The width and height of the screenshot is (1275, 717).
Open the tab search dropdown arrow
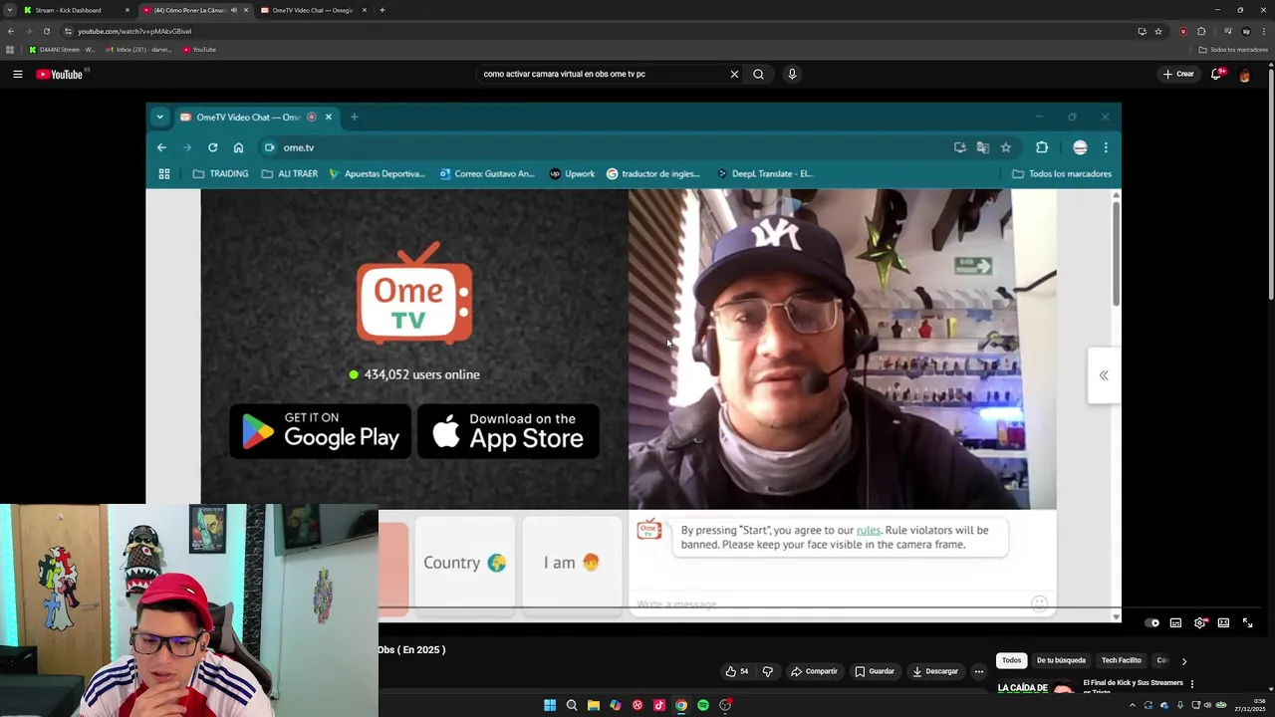pyautogui.click(x=10, y=10)
